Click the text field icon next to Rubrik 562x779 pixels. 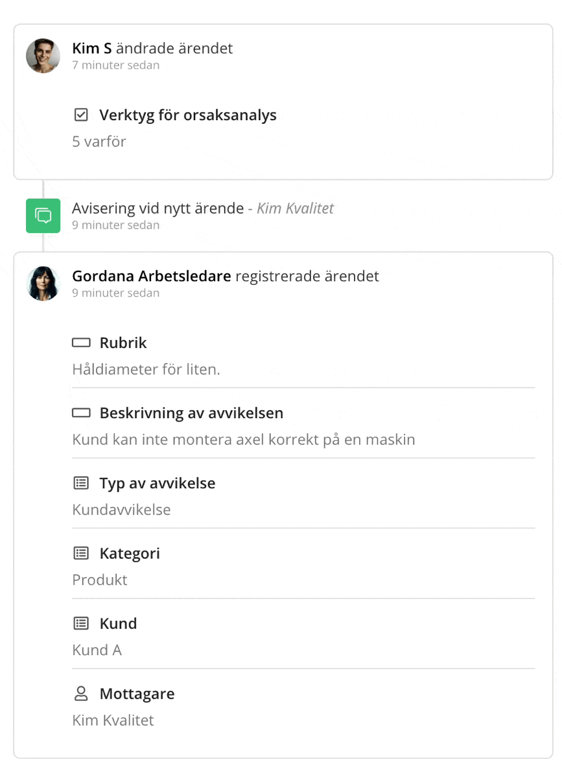(x=80, y=342)
